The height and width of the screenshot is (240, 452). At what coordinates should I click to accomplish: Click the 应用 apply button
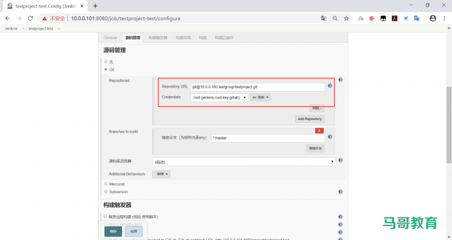134,231
